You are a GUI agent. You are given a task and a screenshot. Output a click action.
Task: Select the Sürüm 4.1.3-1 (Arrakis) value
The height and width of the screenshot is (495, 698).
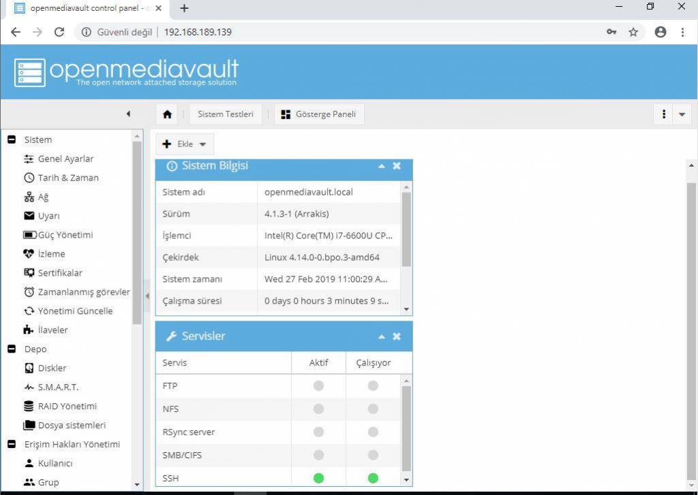297,214
